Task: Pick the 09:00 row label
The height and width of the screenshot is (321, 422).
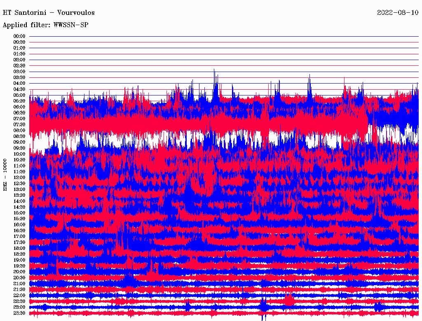Action: coord(19,142)
